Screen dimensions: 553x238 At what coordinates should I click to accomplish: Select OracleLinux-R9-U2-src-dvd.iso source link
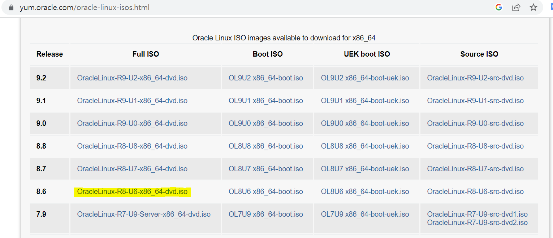(475, 78)
